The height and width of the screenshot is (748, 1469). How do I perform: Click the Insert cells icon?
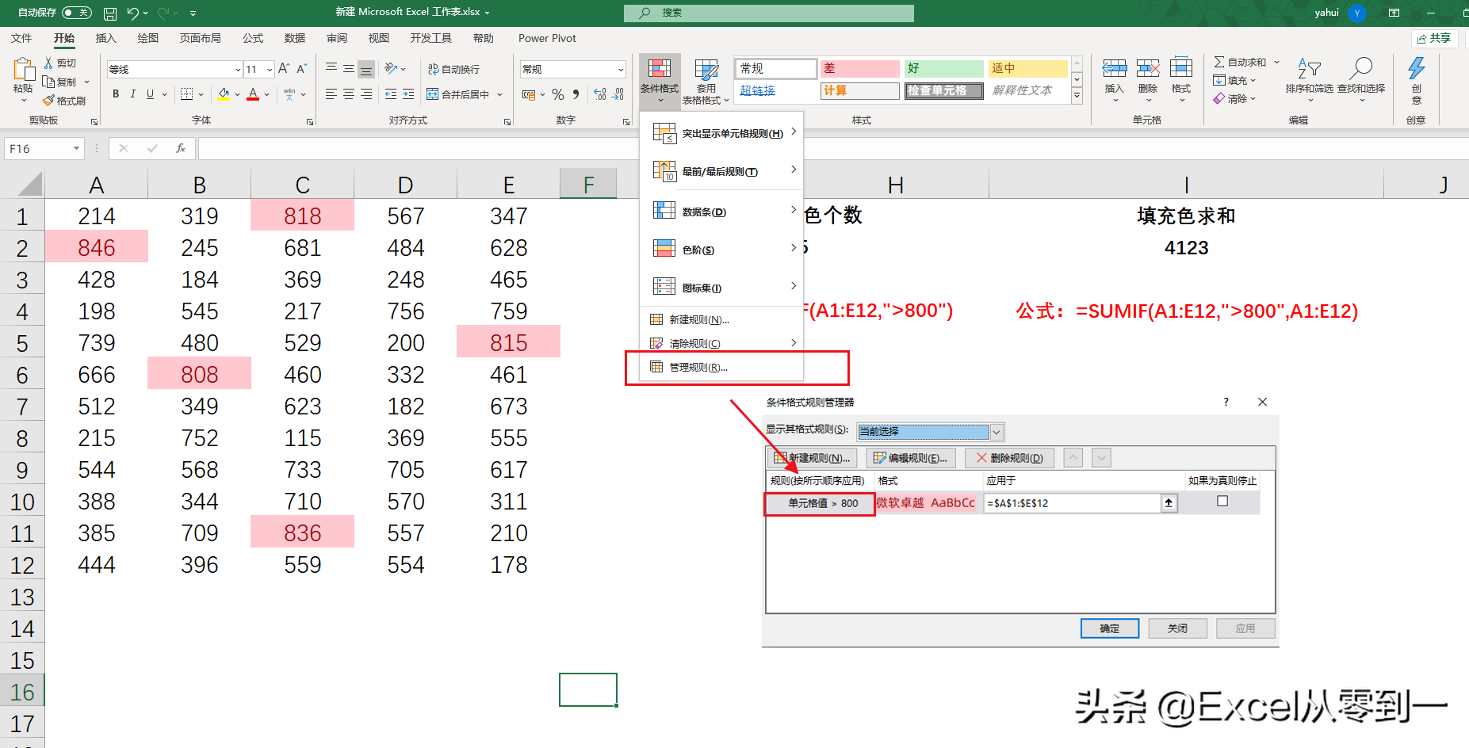pos(1114,69)
